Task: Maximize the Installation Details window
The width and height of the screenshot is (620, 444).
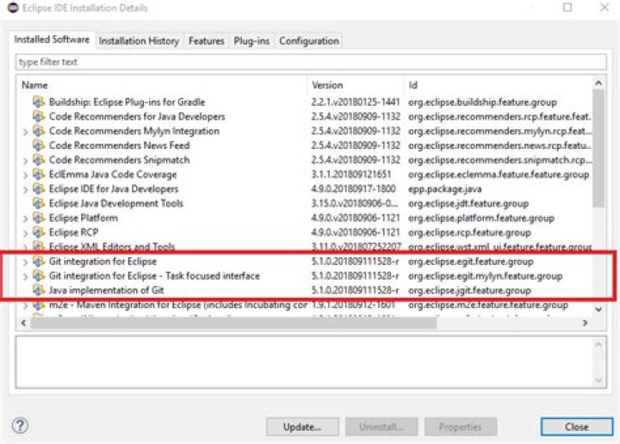Action: (x=567, y=7)
